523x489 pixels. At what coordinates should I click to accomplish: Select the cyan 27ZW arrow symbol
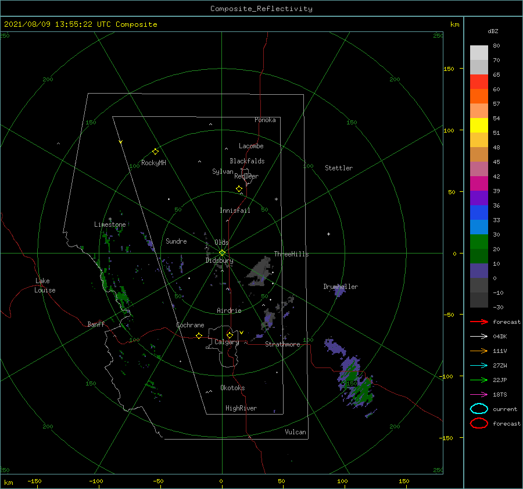479,366
